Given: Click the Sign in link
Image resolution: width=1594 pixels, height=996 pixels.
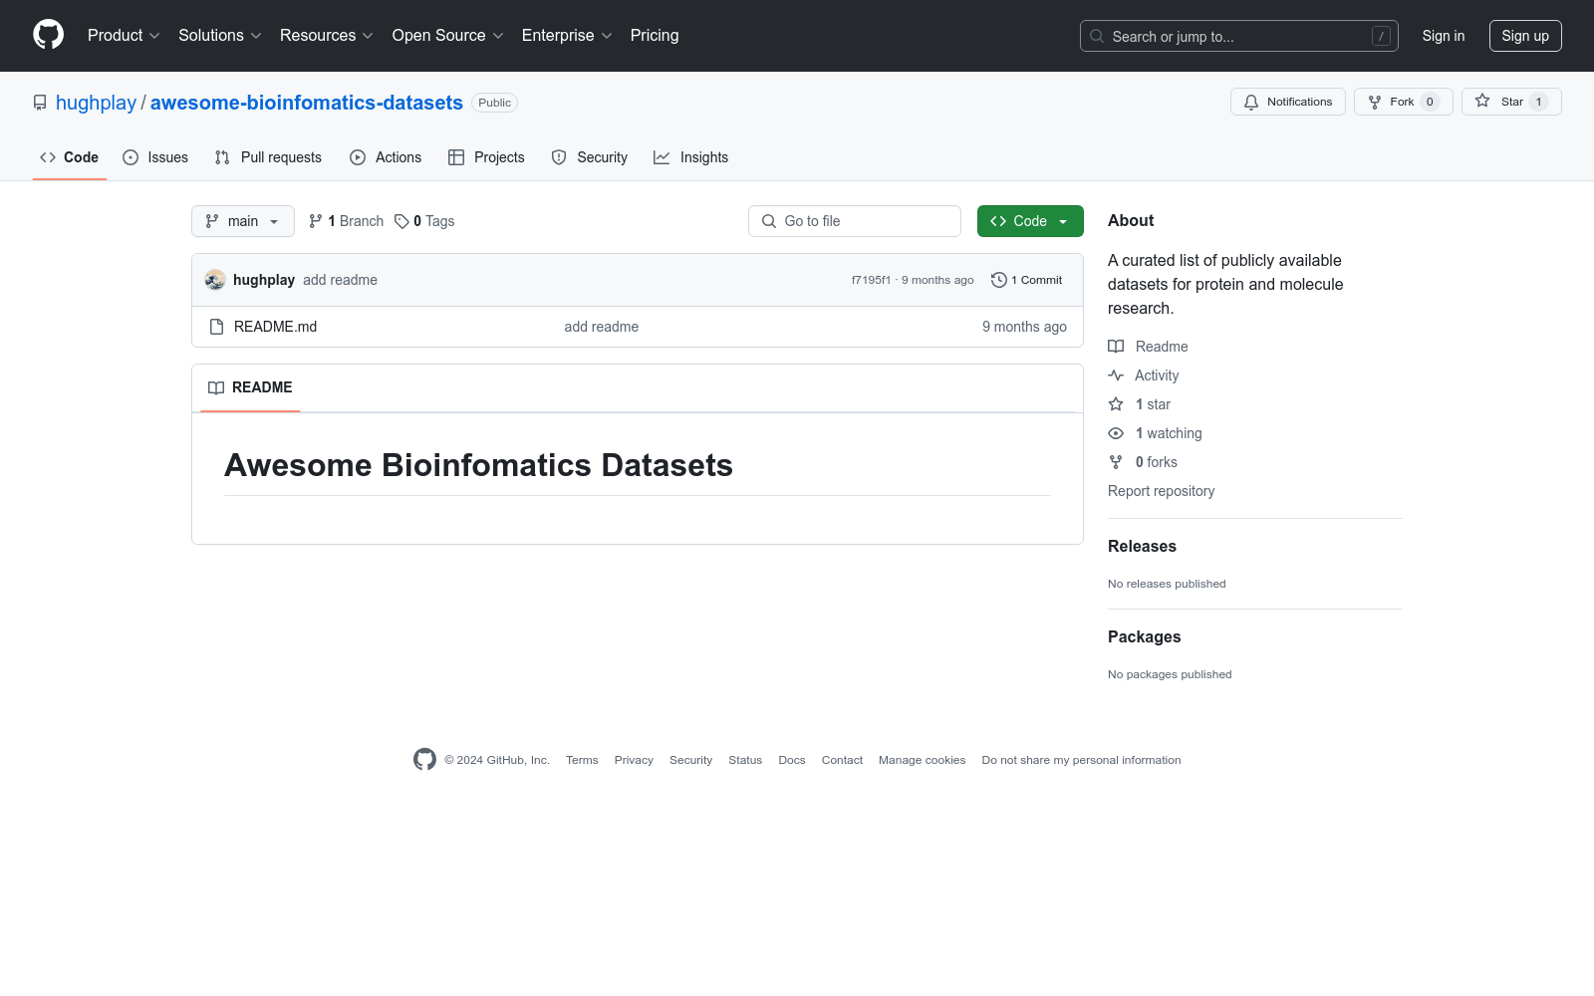Looking at the screenshot, I should click(1444, 36).
